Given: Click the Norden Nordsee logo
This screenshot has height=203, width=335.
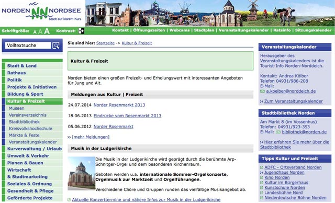Looking at the screenshot, I should 41,12.
